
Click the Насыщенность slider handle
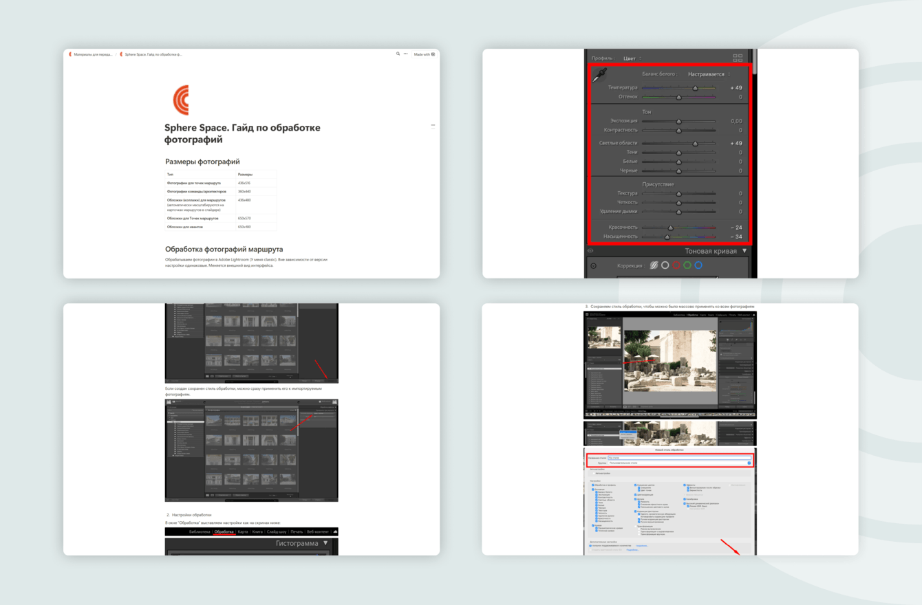click(x=667, y=237)
